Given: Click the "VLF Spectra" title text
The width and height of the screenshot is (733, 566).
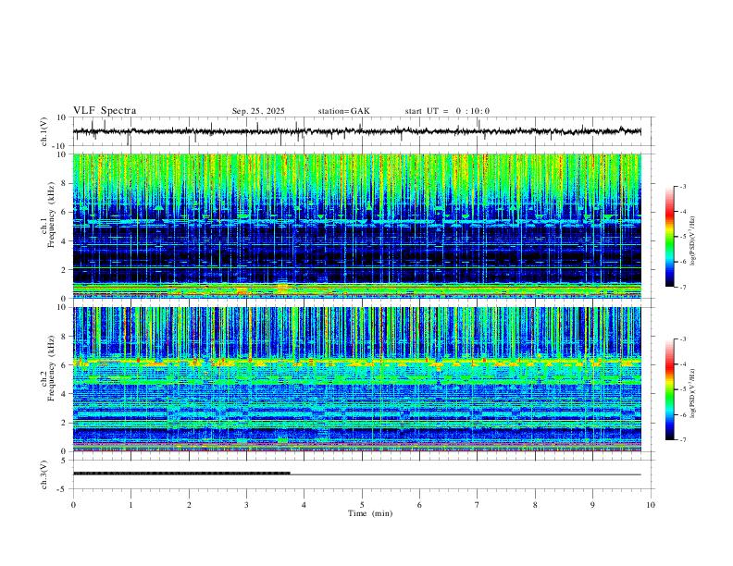Looking at the screenshot, I should pos(105,111).
